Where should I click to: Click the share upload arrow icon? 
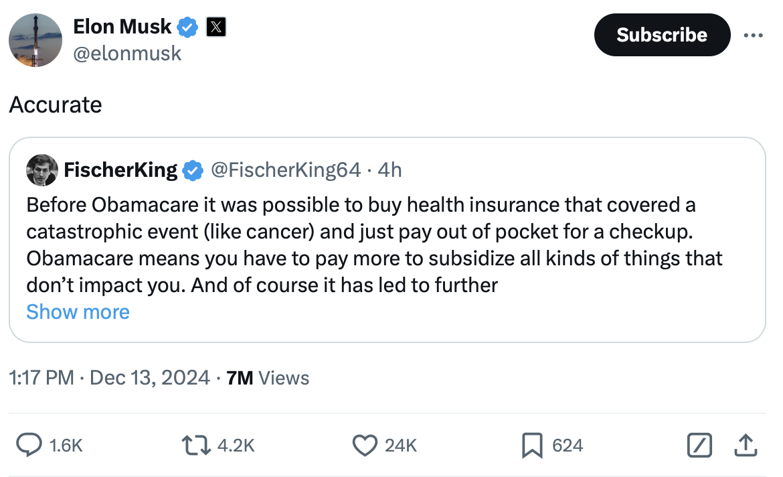click(x=746, y=445)
